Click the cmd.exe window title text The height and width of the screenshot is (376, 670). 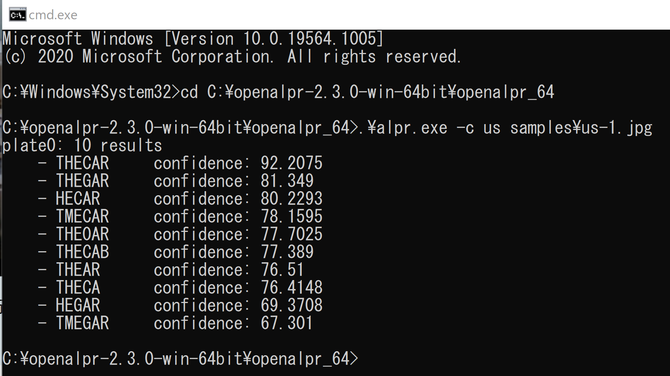53,15
